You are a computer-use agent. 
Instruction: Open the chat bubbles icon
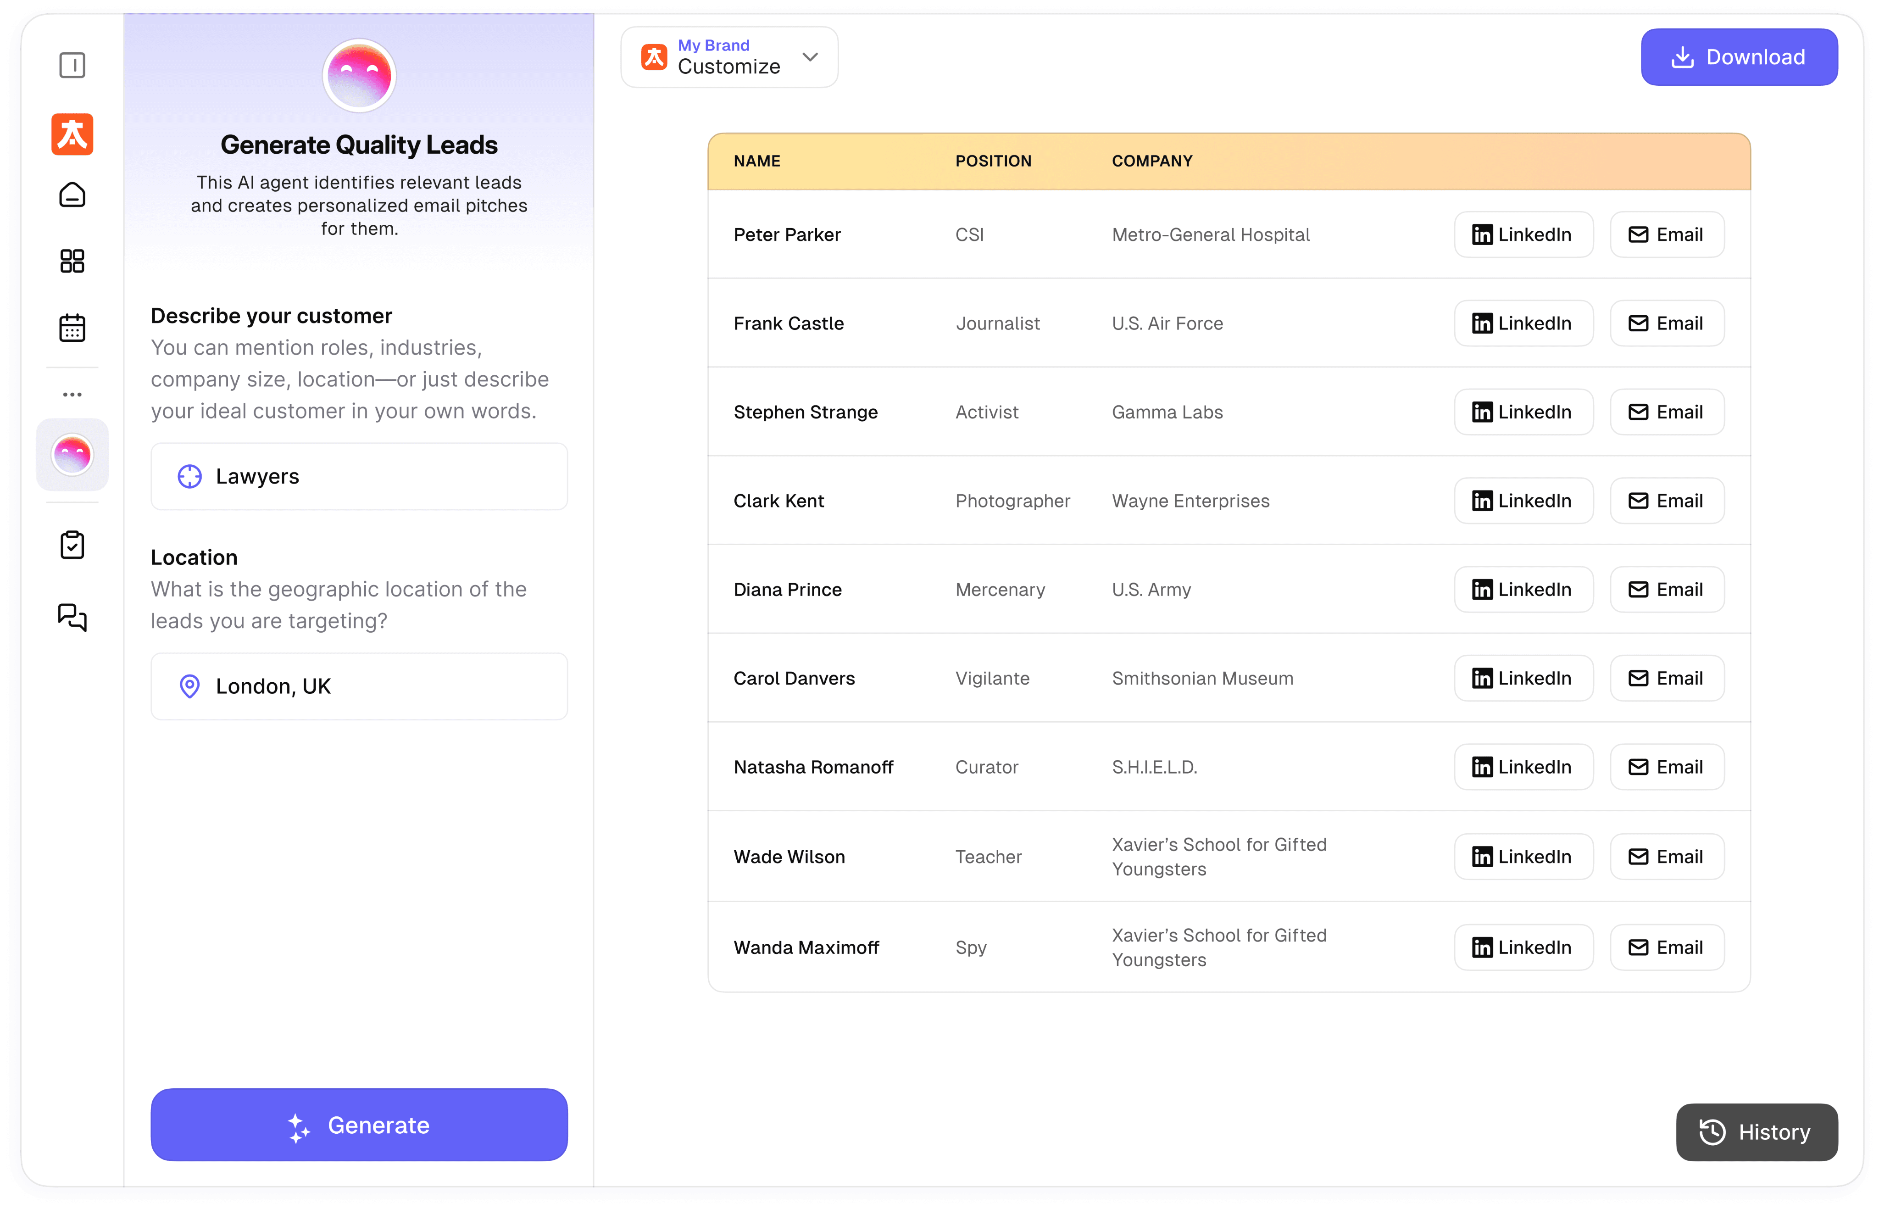(72, 617)
